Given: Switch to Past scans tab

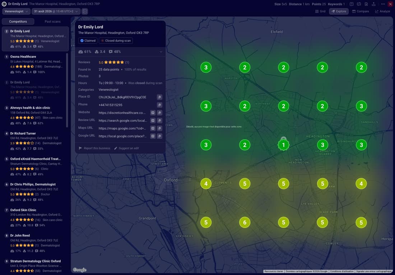Looking at the screenshot, I should tap(52, 22).
